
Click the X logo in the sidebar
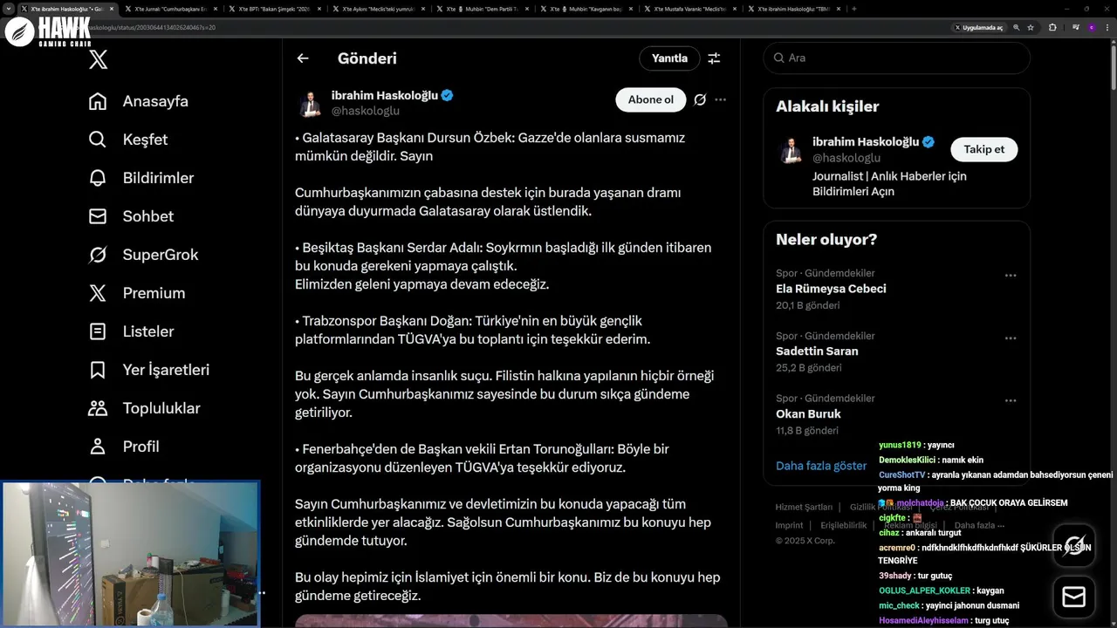pos(99,59)
